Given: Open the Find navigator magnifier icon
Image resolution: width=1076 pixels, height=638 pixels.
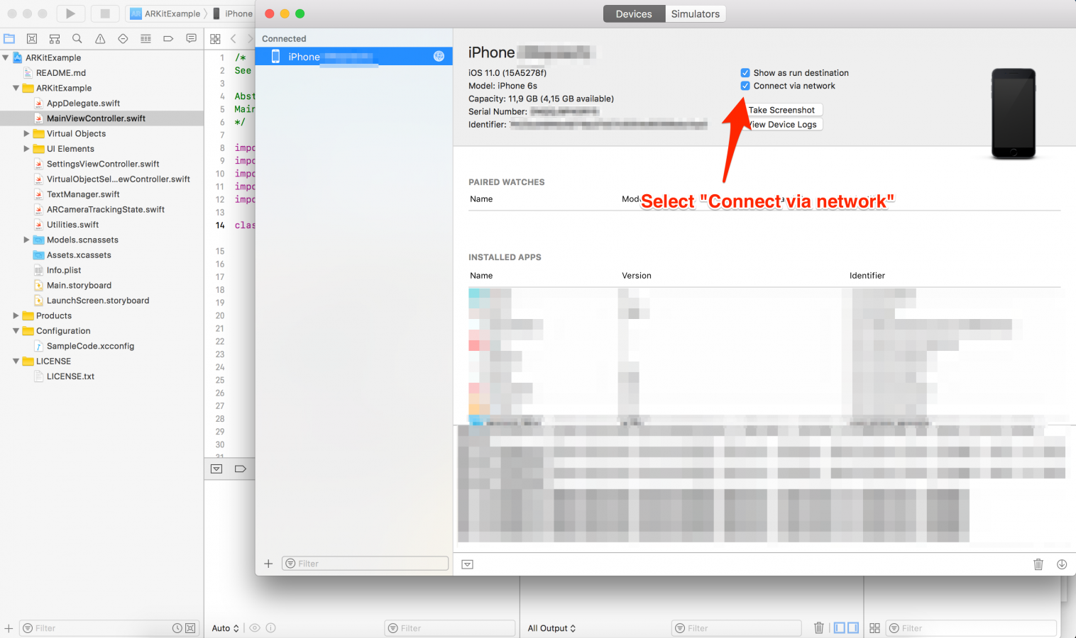Looking at the screenshot, I should coord(77,39).
